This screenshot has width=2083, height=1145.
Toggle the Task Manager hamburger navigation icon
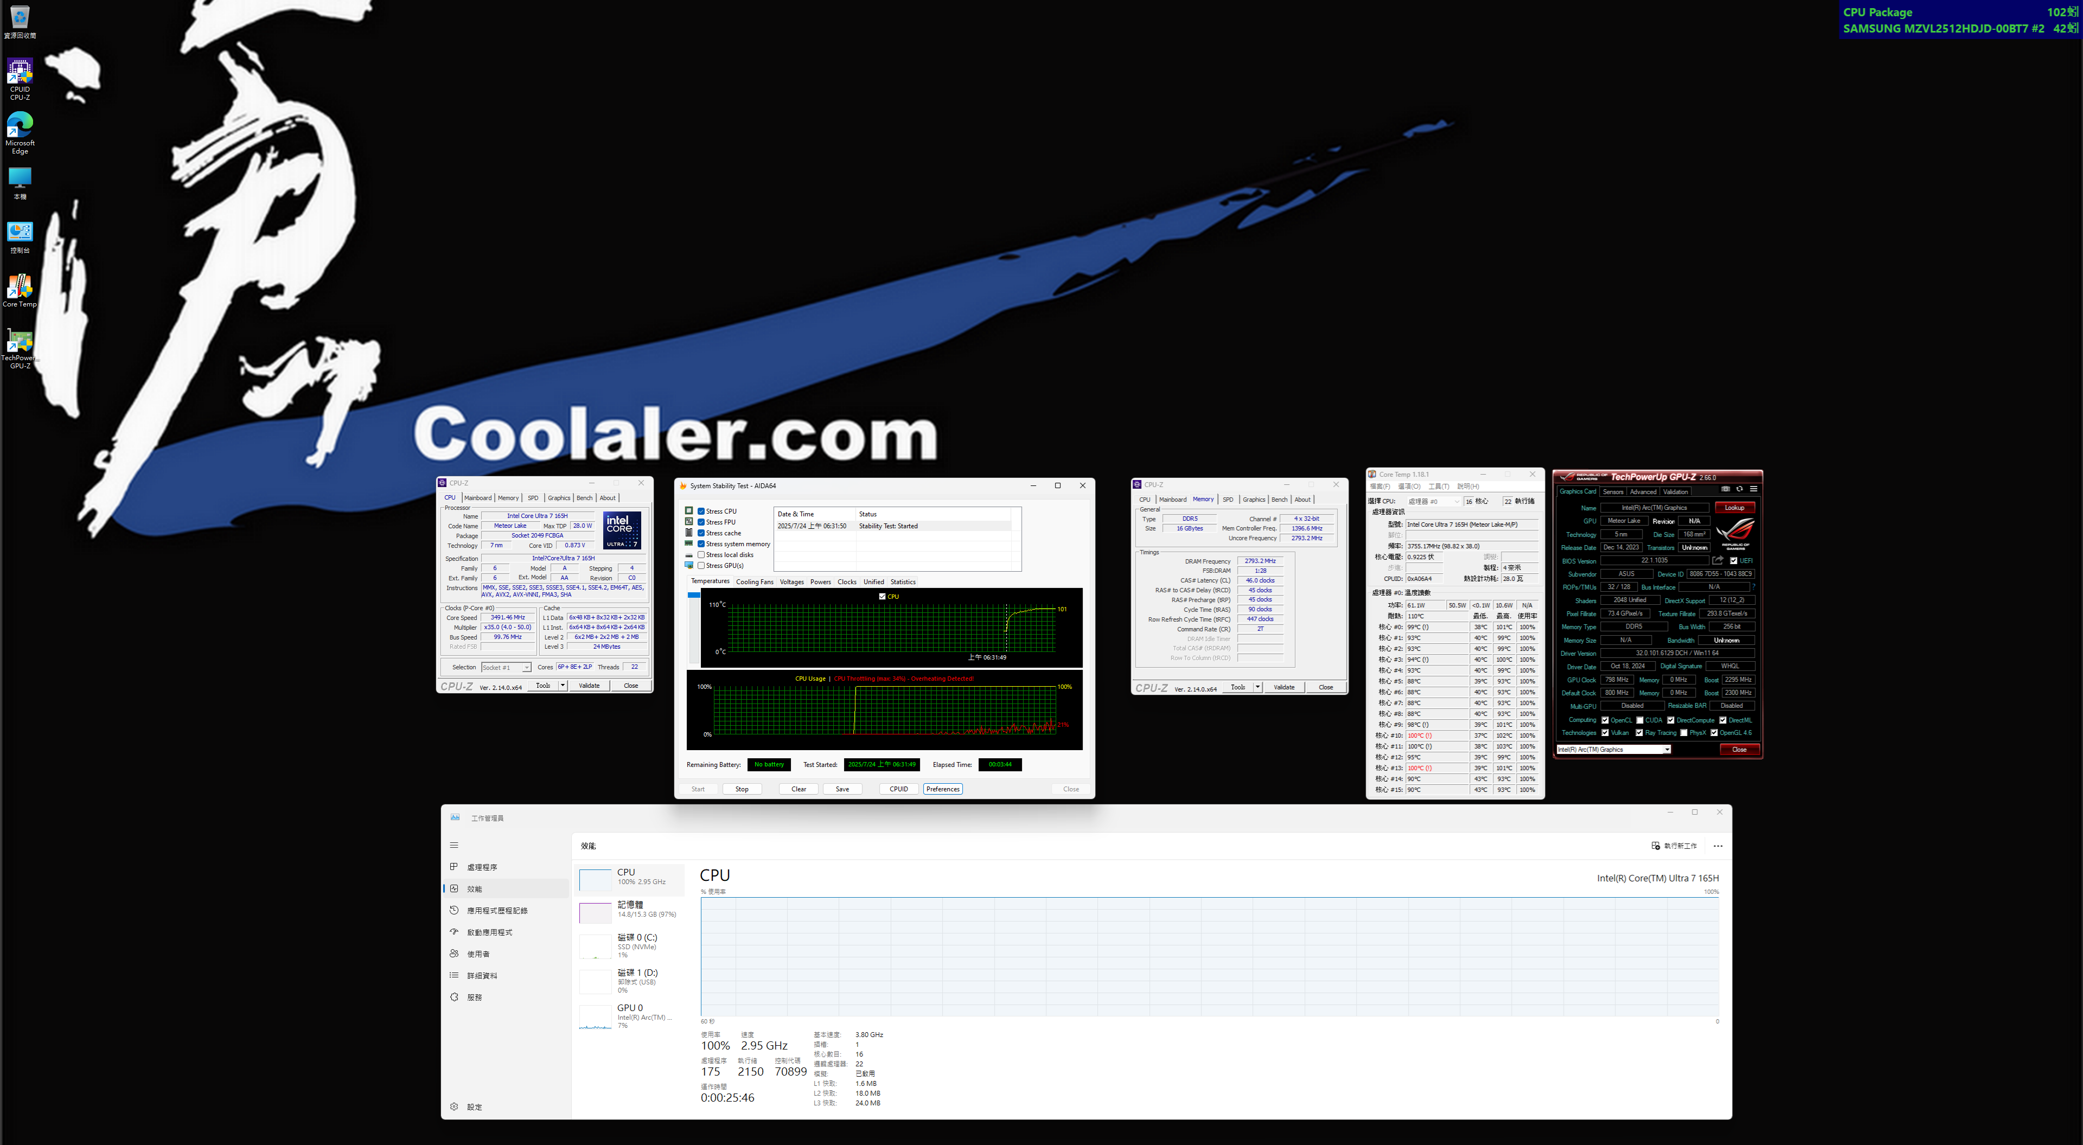tap(453, 845)
